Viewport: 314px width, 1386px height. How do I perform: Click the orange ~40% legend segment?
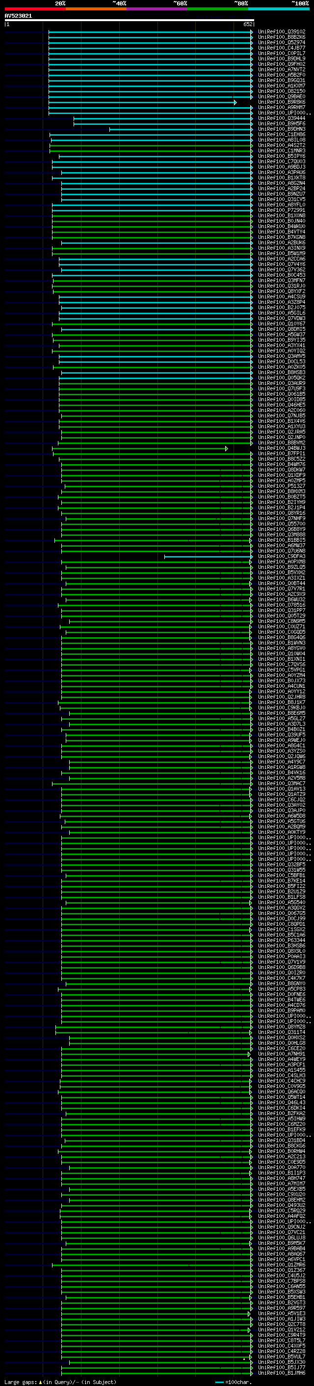pos(96,9)
